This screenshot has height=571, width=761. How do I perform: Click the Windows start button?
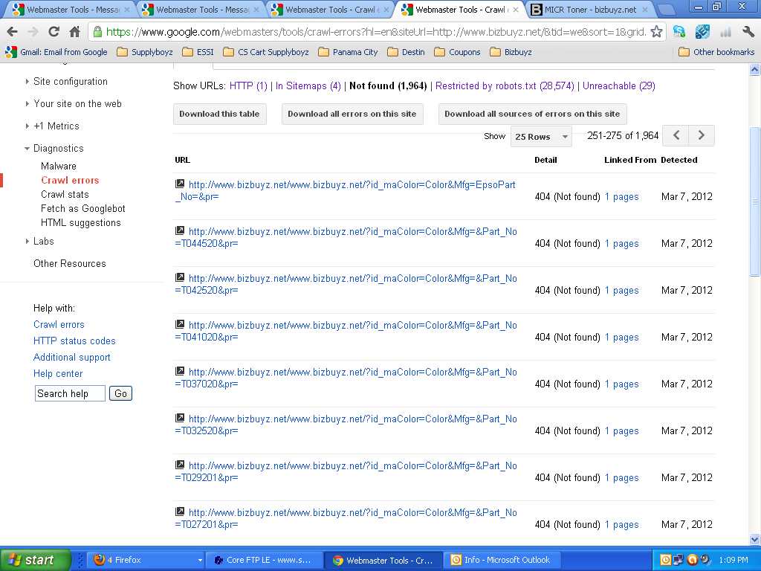34,561
